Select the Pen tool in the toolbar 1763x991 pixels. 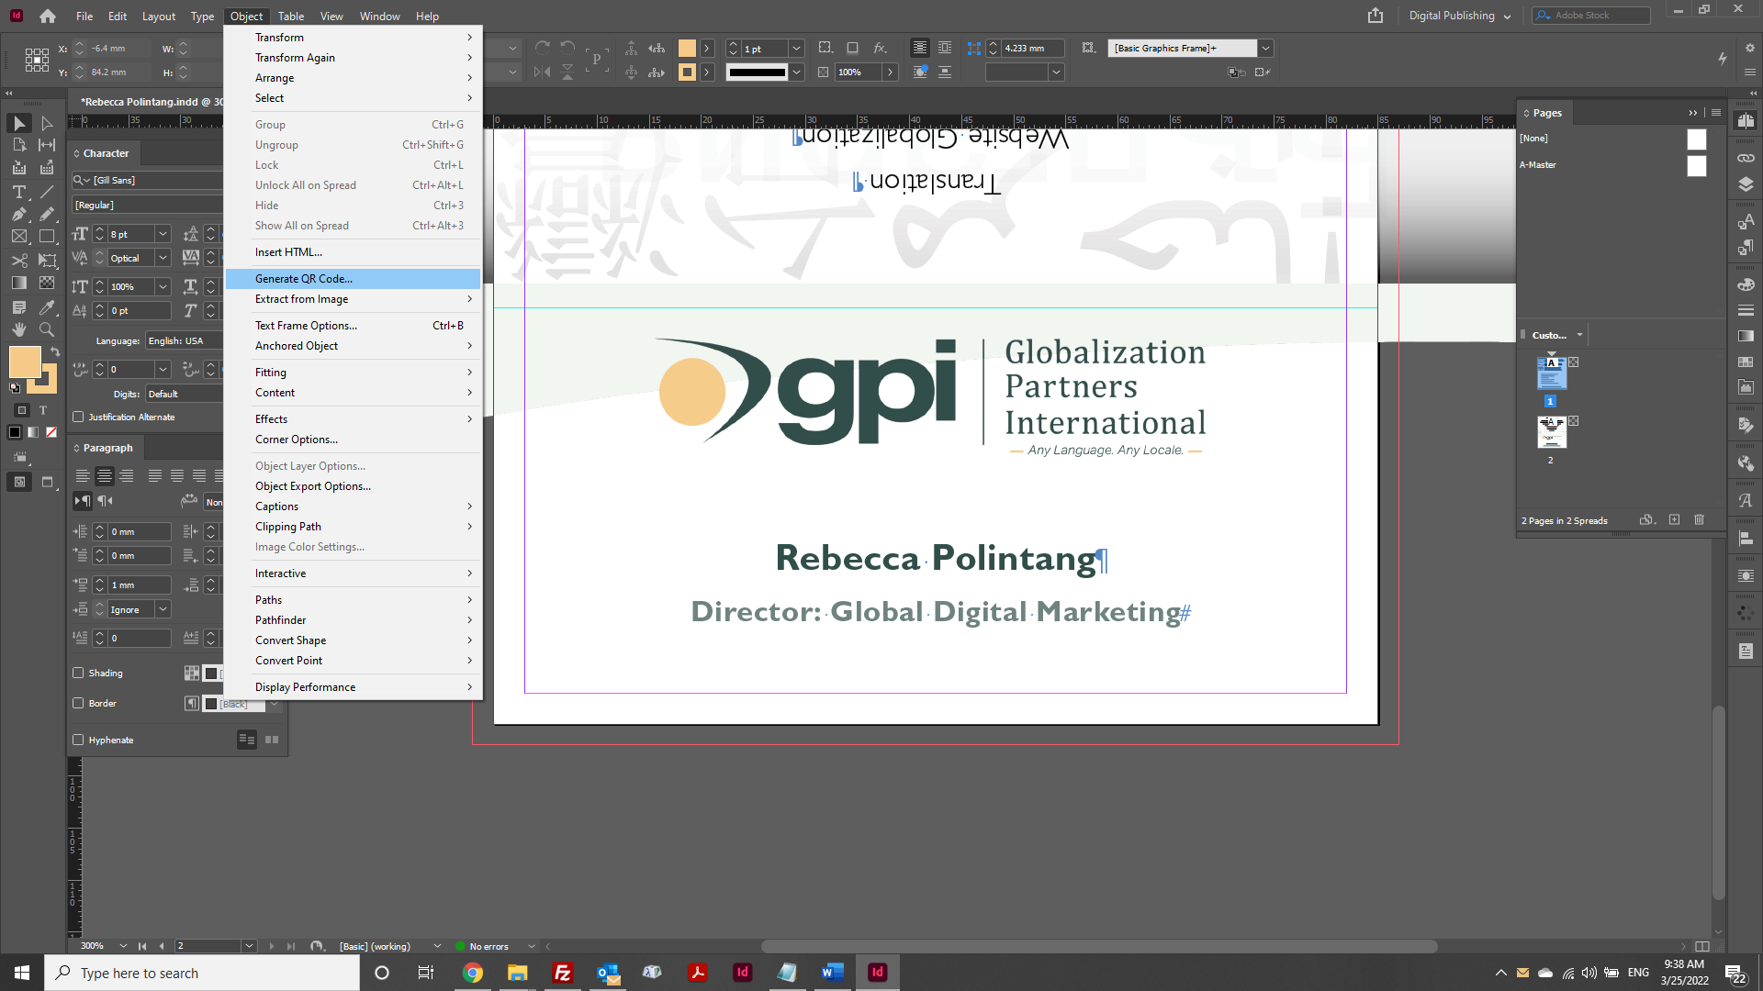pyautogui.click(x=18, y=214)
